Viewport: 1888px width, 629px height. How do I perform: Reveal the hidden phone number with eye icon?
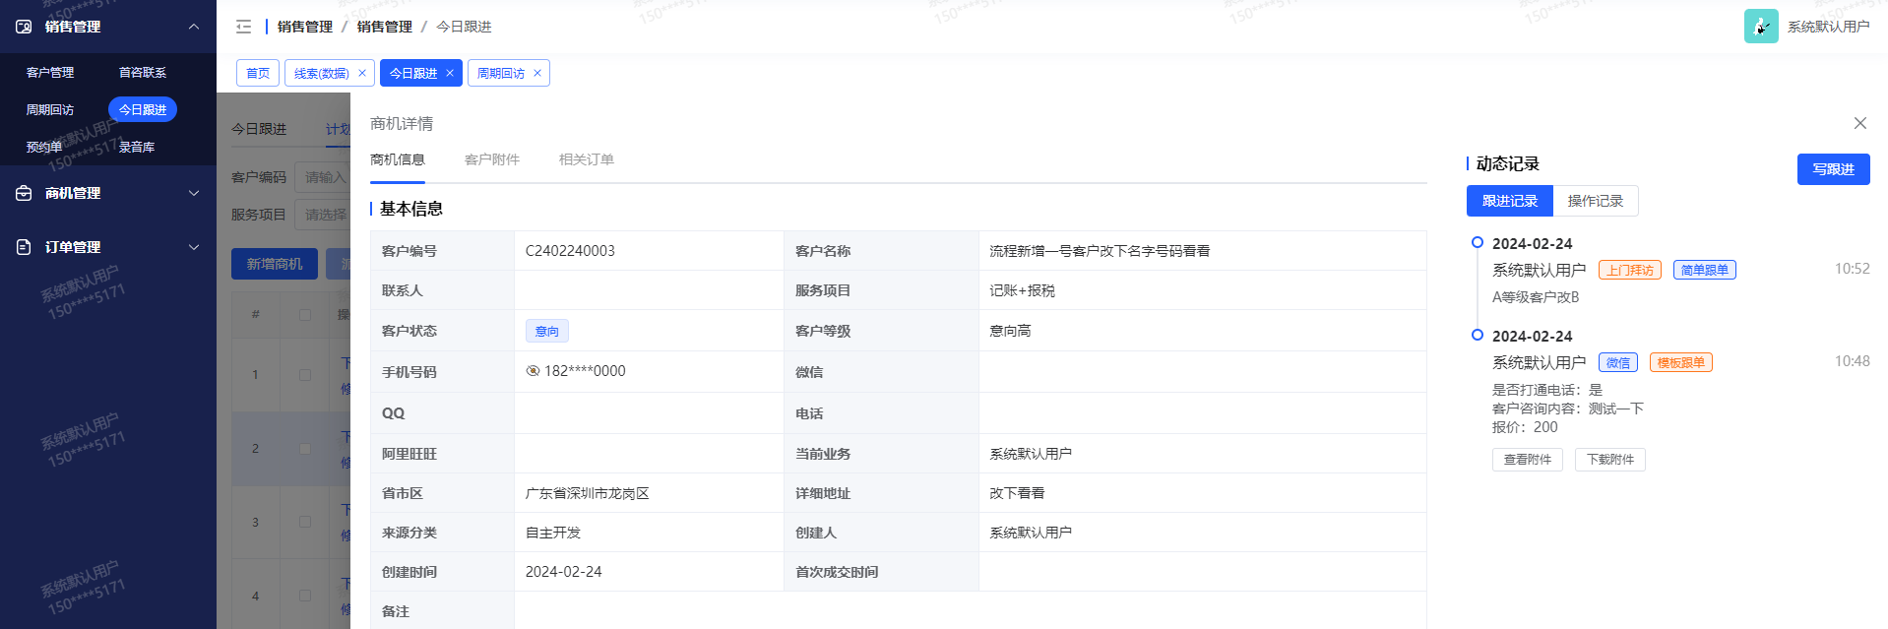(x=533, y=371)
